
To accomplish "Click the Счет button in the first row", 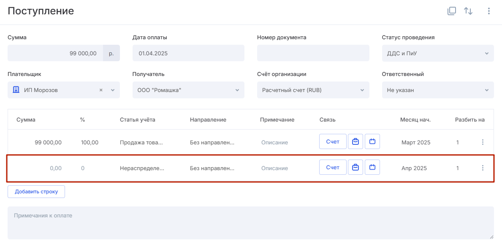I will 333,141.
